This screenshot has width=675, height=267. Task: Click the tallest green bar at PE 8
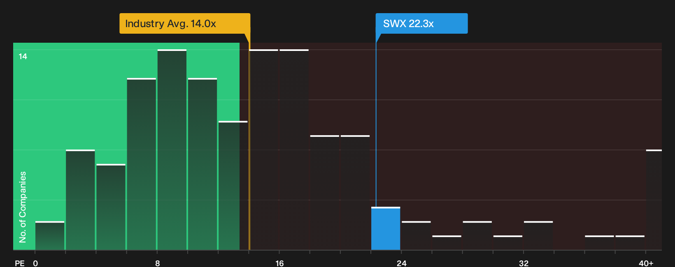point(172,150)
